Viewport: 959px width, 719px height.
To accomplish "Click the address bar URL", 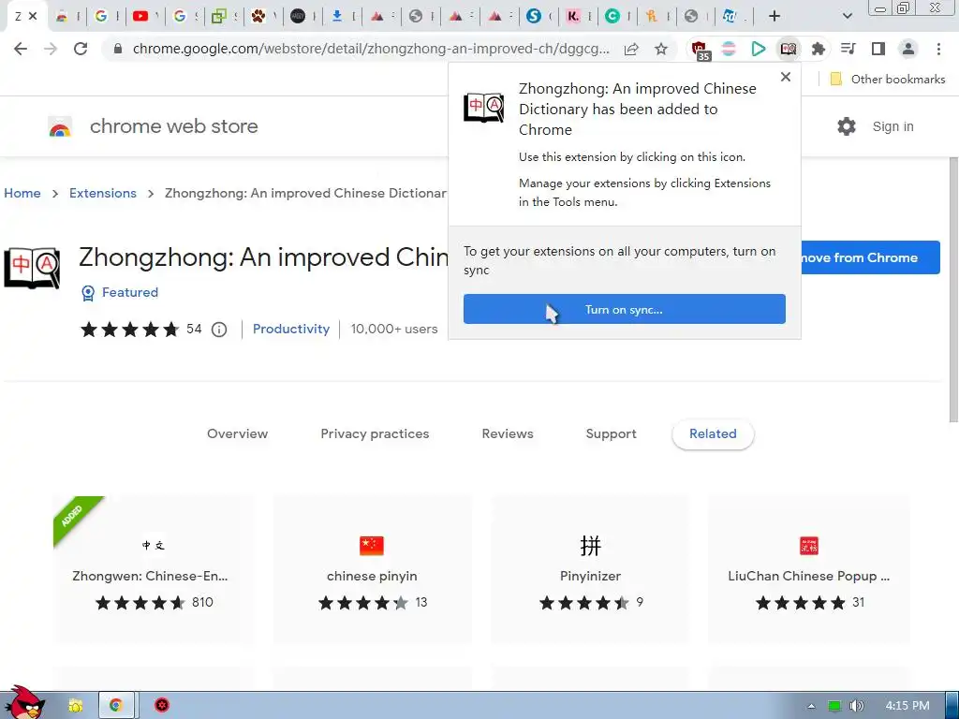I will (x=371, y=49).
